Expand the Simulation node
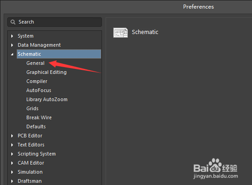 tap(12, 172)
